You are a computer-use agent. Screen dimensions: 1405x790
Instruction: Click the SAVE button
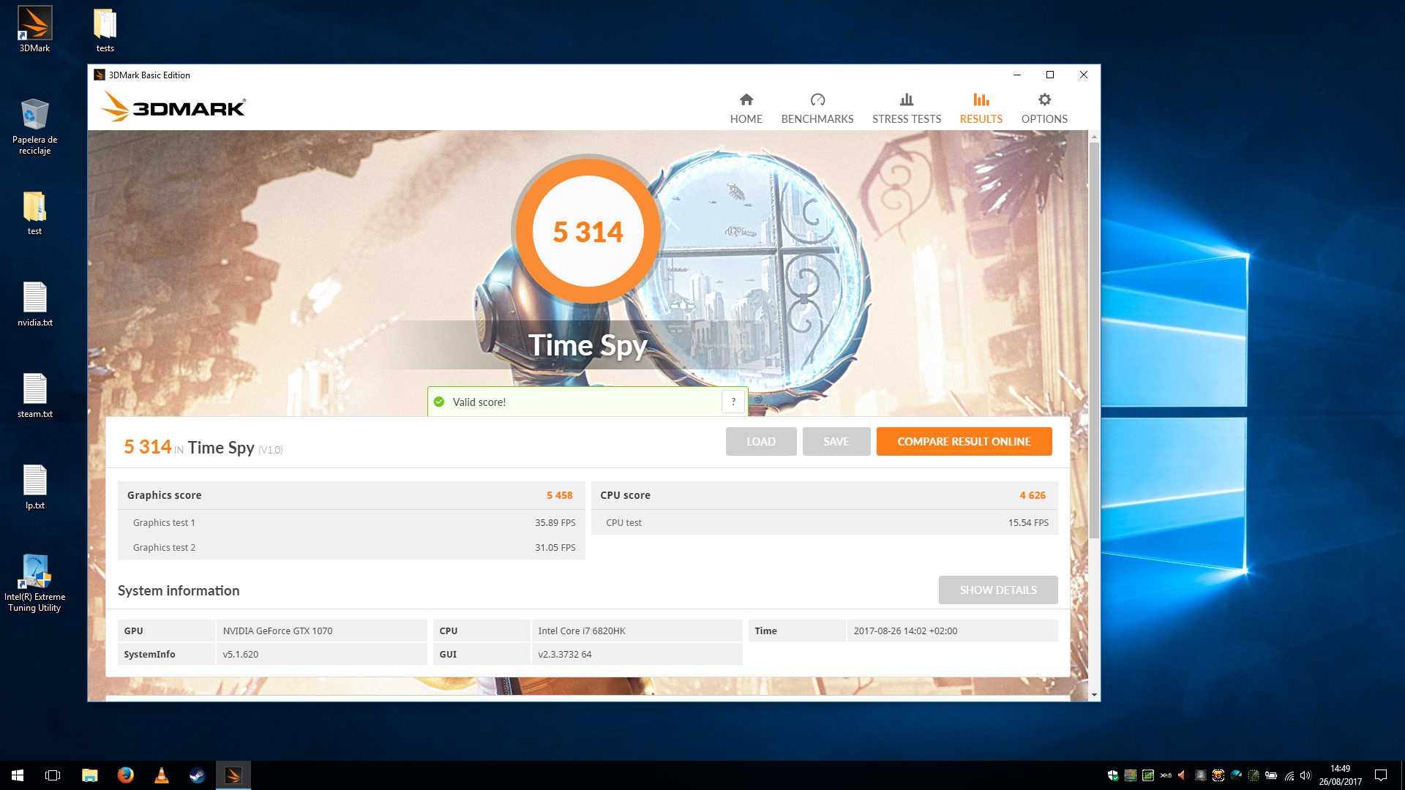click(x=836, y=441)
